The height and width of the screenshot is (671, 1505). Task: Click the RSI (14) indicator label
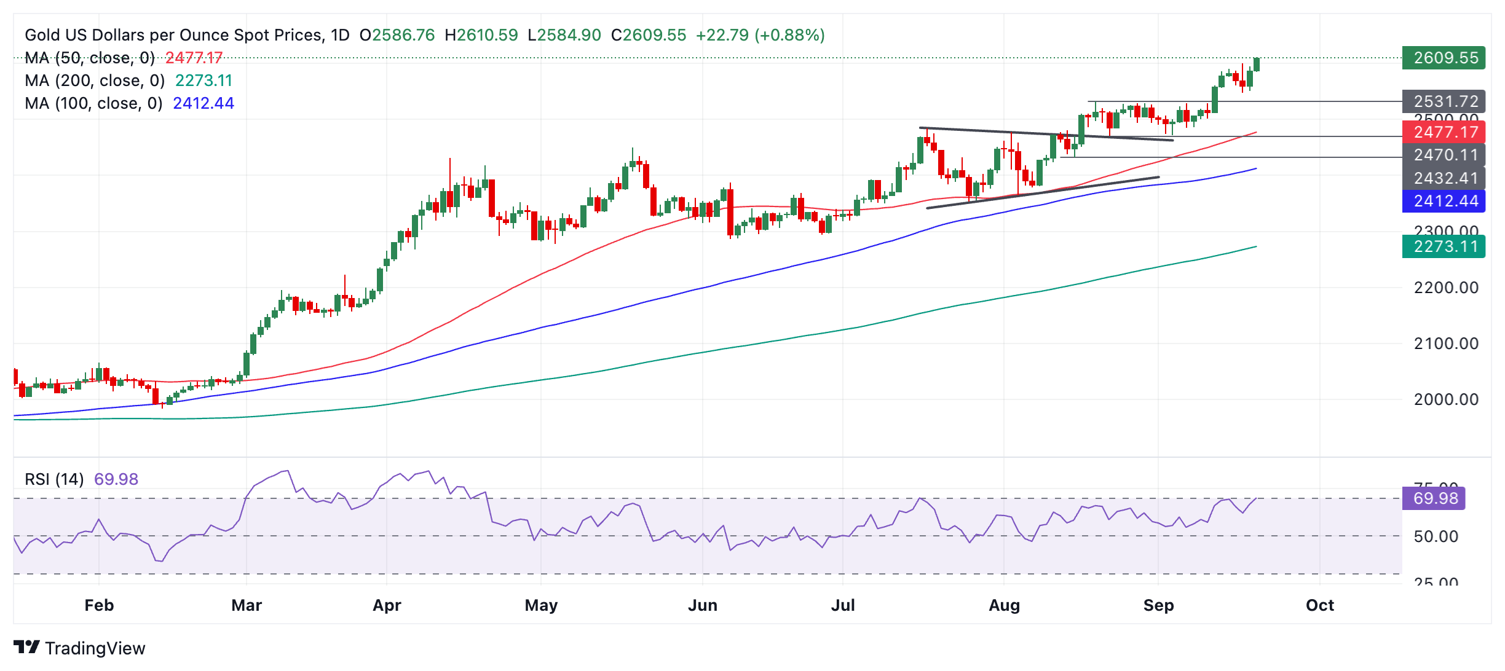(x=54, y=479)
